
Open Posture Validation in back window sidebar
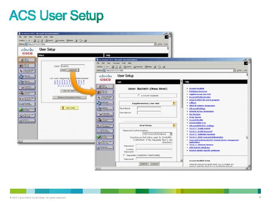pos(27,104)
